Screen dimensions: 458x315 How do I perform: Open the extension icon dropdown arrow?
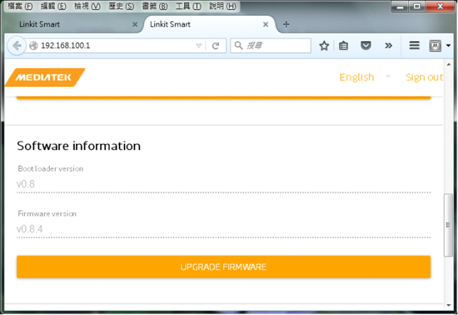point(448,45)
